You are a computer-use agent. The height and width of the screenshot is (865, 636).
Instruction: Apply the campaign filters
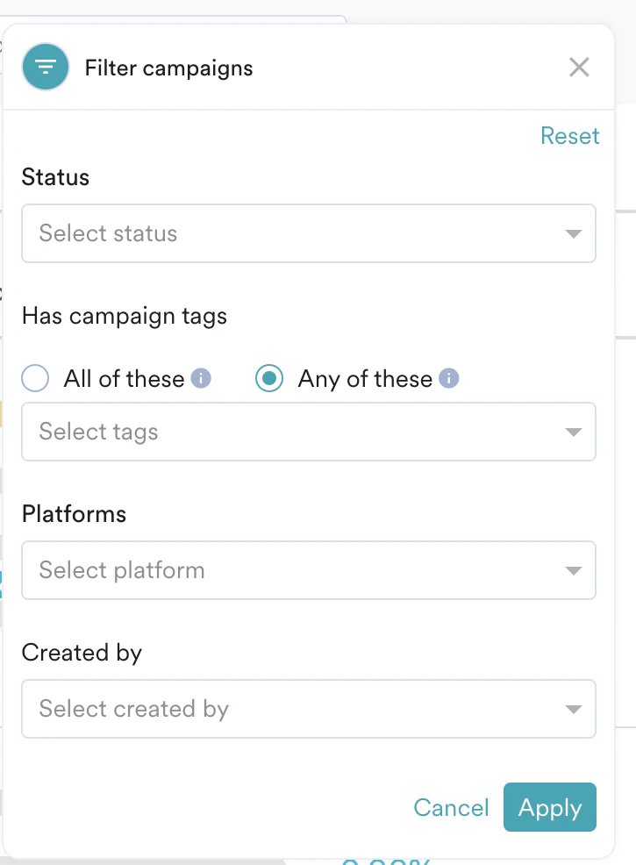[x=549, y=807]
